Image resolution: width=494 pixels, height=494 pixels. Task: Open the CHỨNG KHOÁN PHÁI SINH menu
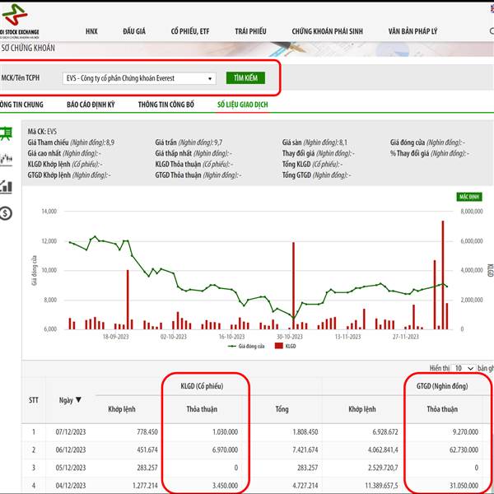327,31
